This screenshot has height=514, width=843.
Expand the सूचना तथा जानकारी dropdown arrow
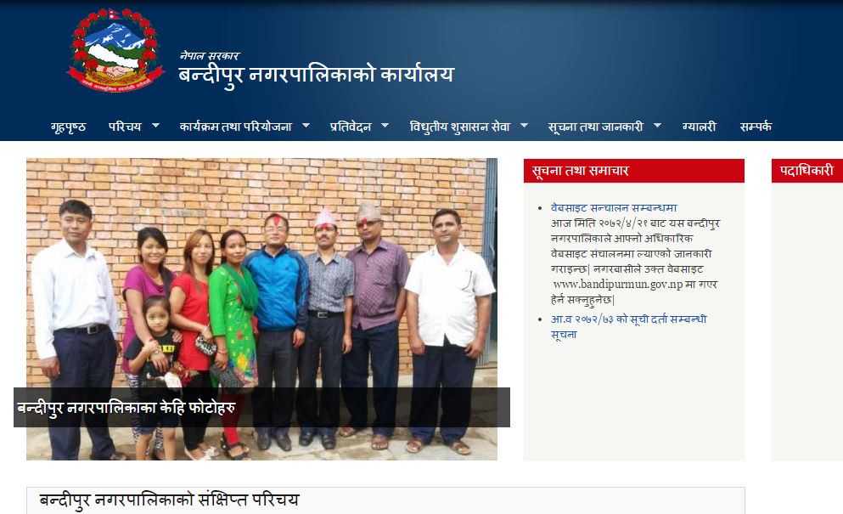click(658, 126)
